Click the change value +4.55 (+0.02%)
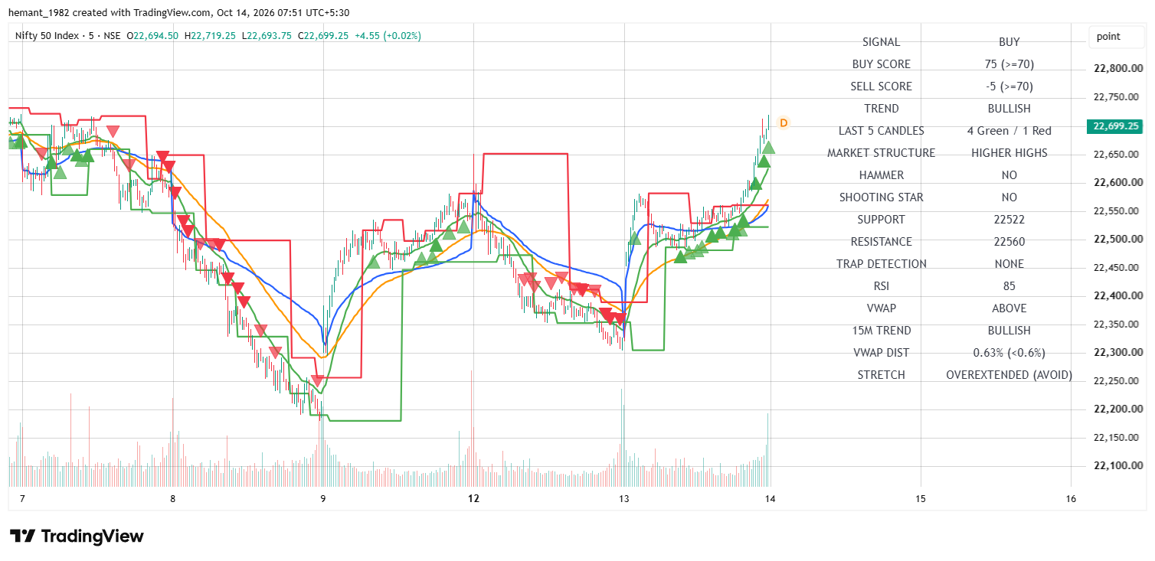Screen dimensions: 1155x561 coord(388,35)
